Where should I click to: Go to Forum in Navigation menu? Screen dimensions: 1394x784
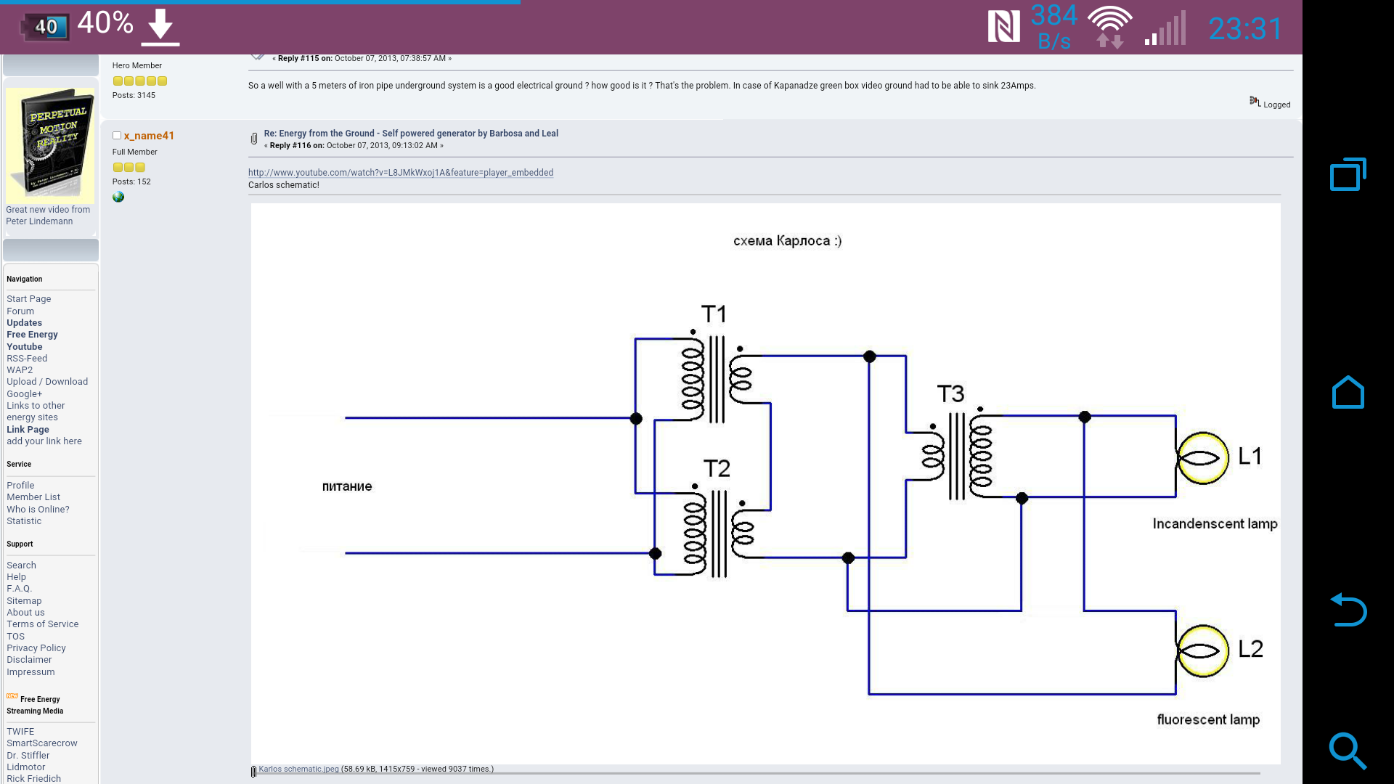20,311
